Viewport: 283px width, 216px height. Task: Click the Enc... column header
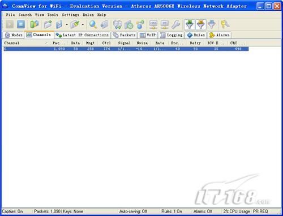pyautogui.click(x=177, y=43)
